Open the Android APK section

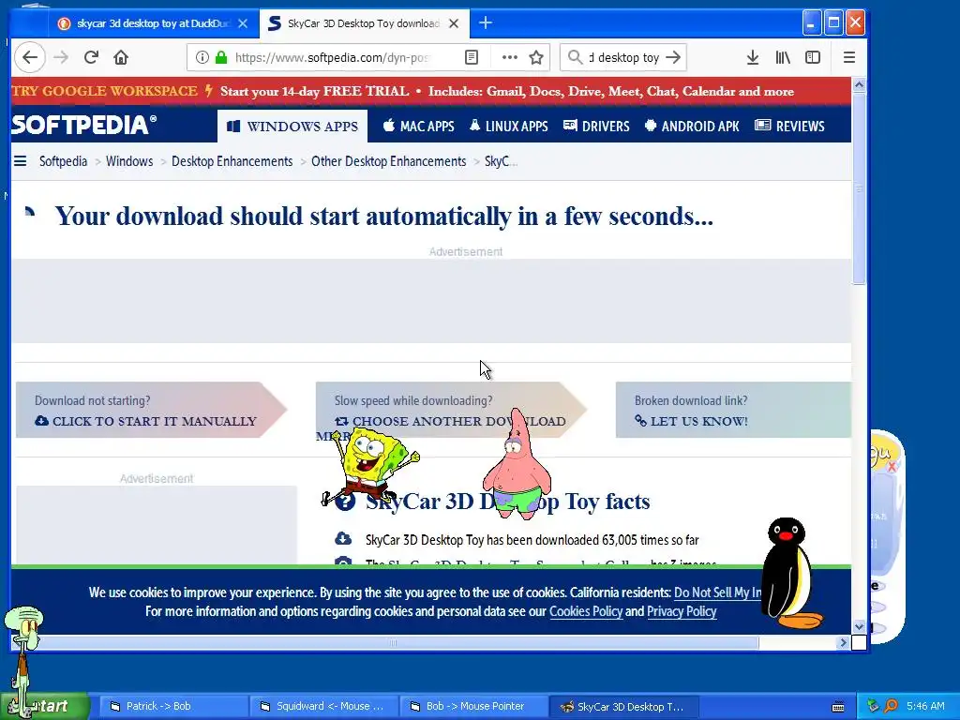(x=692, y=127)
